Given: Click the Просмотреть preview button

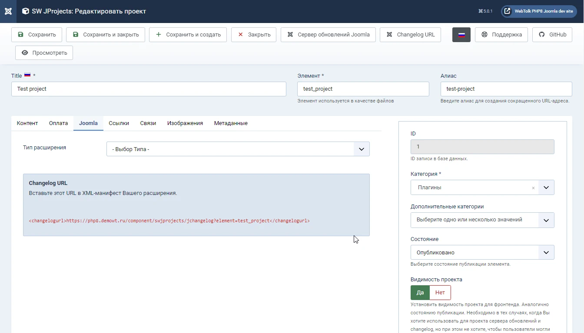Looking at the screenshot, I should [44, 53].
